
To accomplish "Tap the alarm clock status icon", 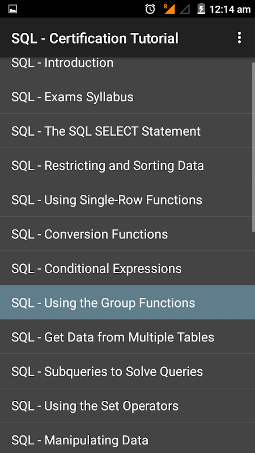I will (150, 9).
